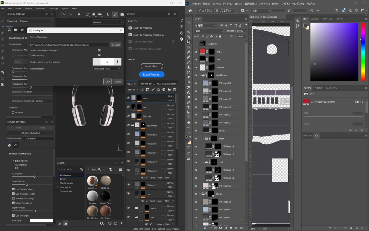Select the Zoom tool in Photoshop toolbar
Screen dimensions: 369x231
pos(188,127)
